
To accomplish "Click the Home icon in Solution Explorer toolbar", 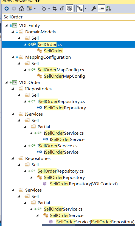I will click(x=21, y=9).
